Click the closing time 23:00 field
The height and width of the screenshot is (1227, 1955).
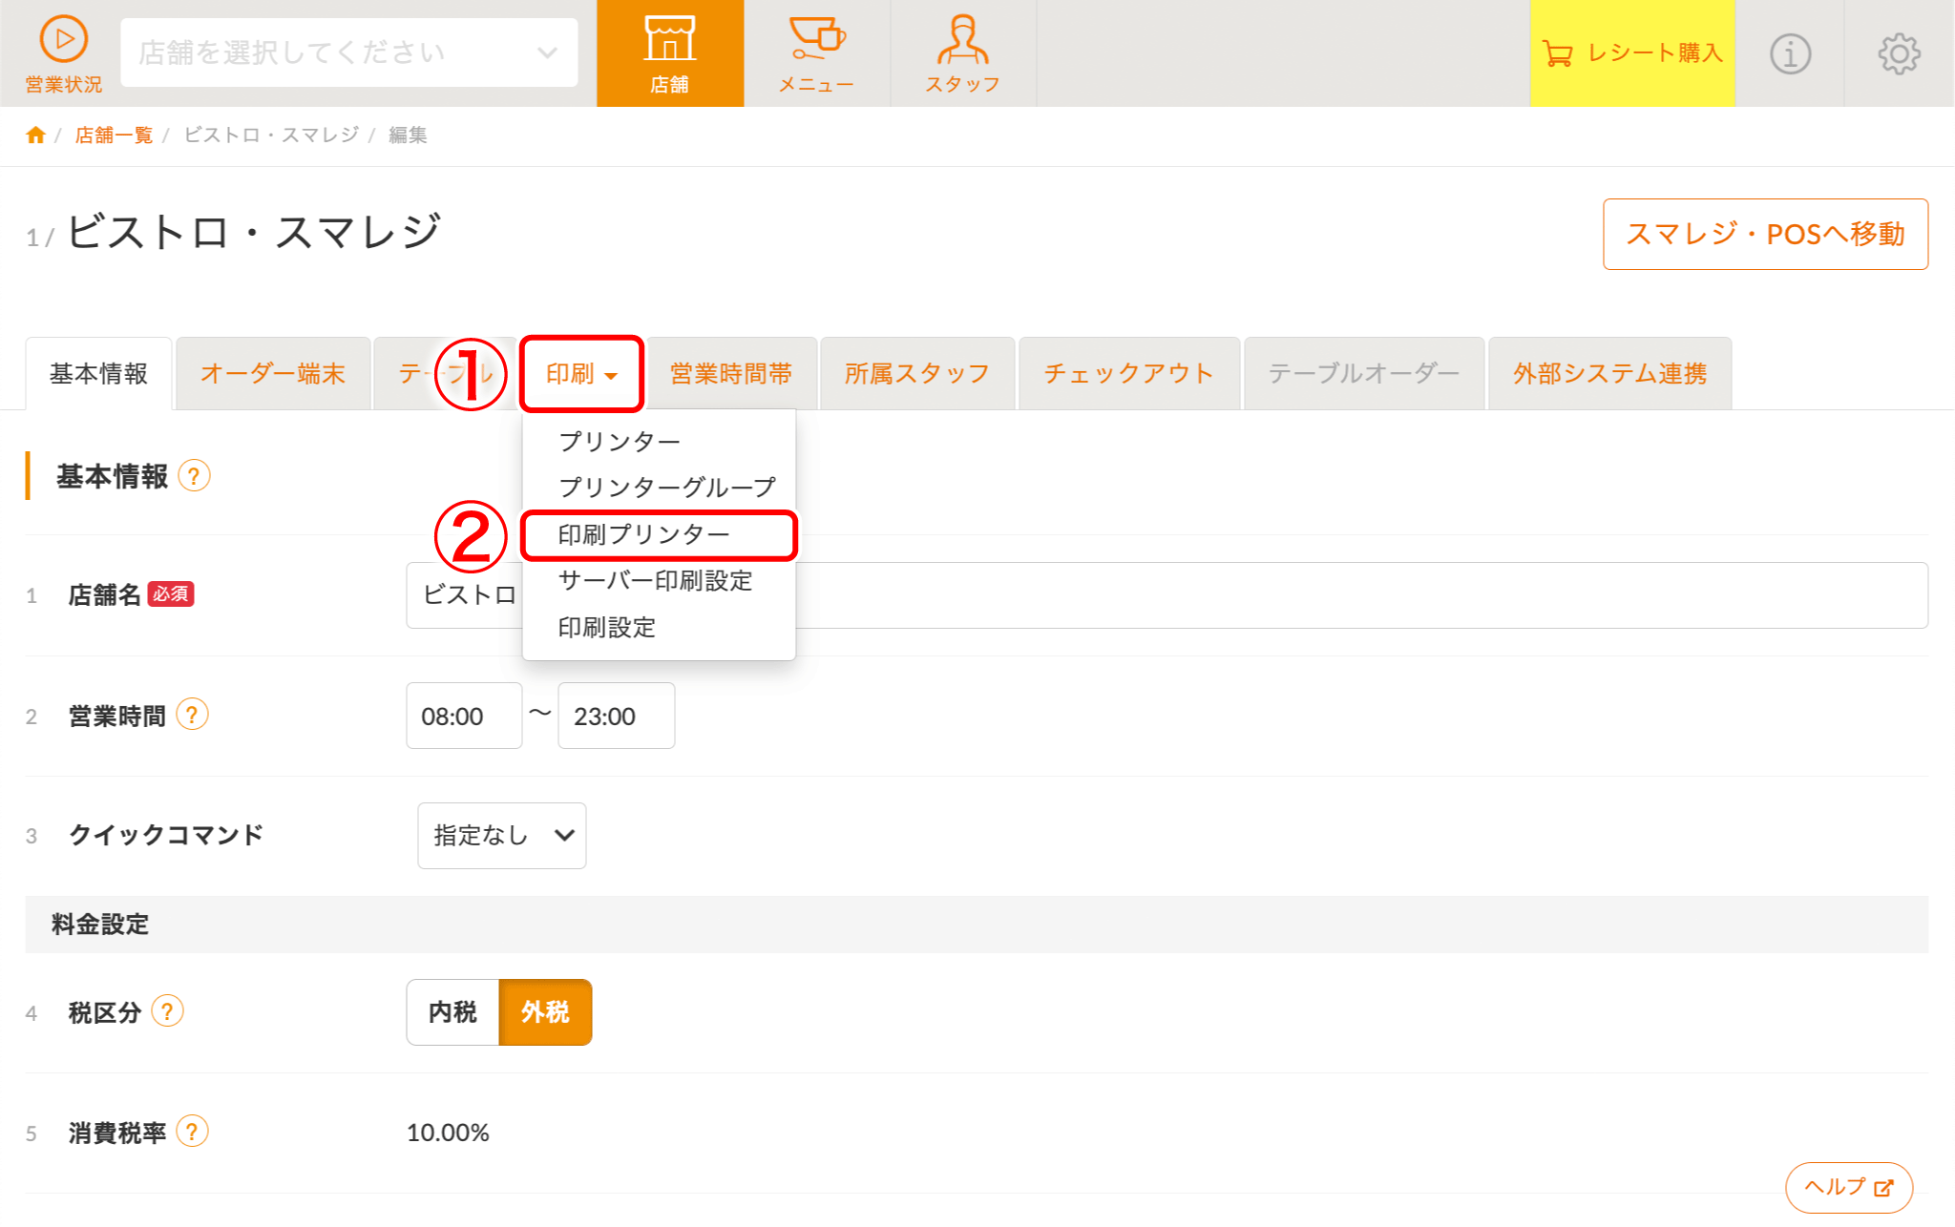[x=617, y=716]
